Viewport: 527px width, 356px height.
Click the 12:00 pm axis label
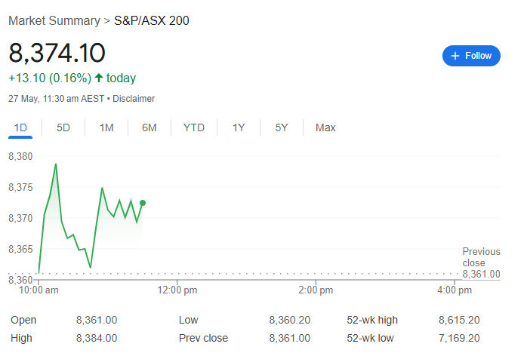(177, 290)
